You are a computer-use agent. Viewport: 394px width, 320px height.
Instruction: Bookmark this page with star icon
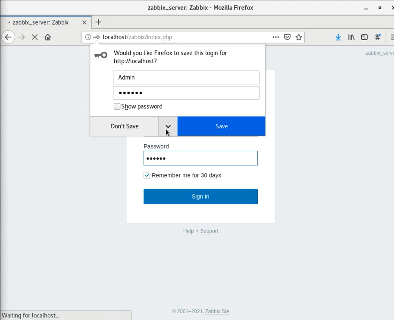pos(298,37)
